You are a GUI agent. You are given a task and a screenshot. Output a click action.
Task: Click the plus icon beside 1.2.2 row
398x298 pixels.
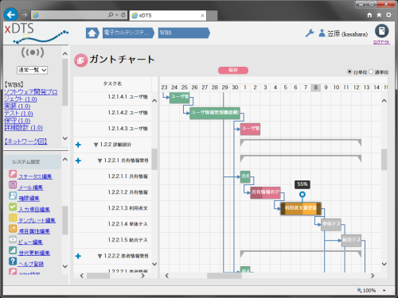pos(78,145)
